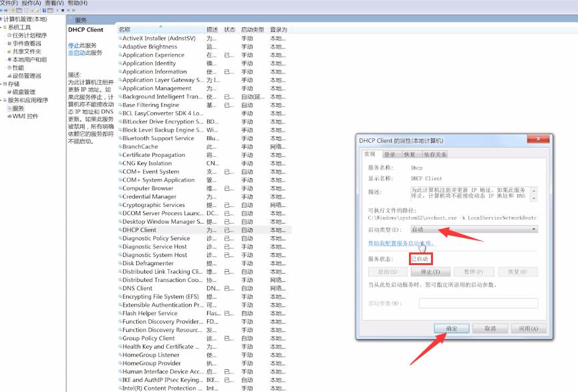This screenshot has width=578, height=392.
Task: Click the Stop Service square toolbar icon
Action: [x=63, y=10]
